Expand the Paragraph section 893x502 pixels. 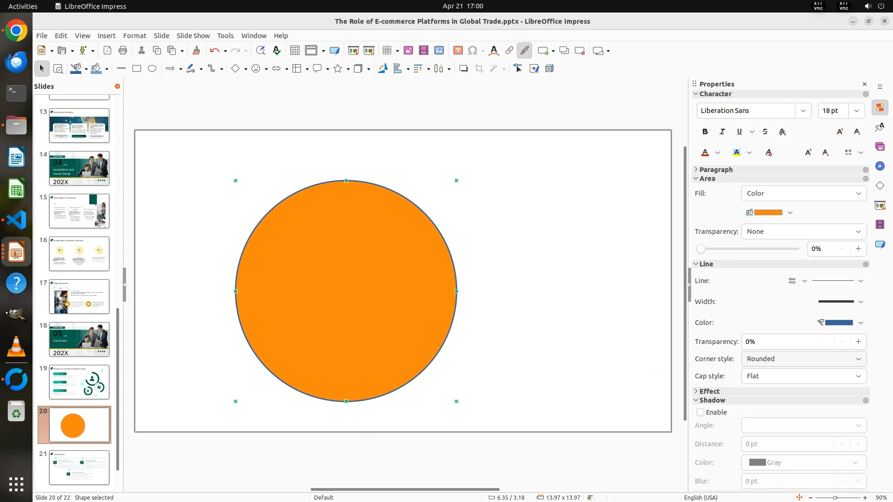(x=715, y=170)
